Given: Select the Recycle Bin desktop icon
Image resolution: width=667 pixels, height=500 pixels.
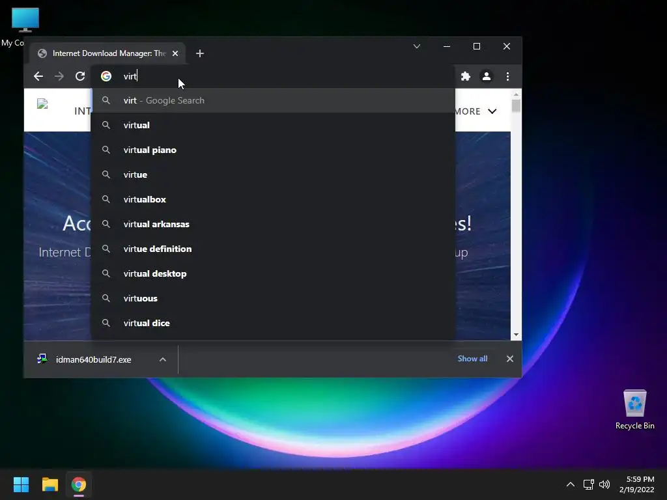Looking at the screenshot, I should tap(634, 409).
